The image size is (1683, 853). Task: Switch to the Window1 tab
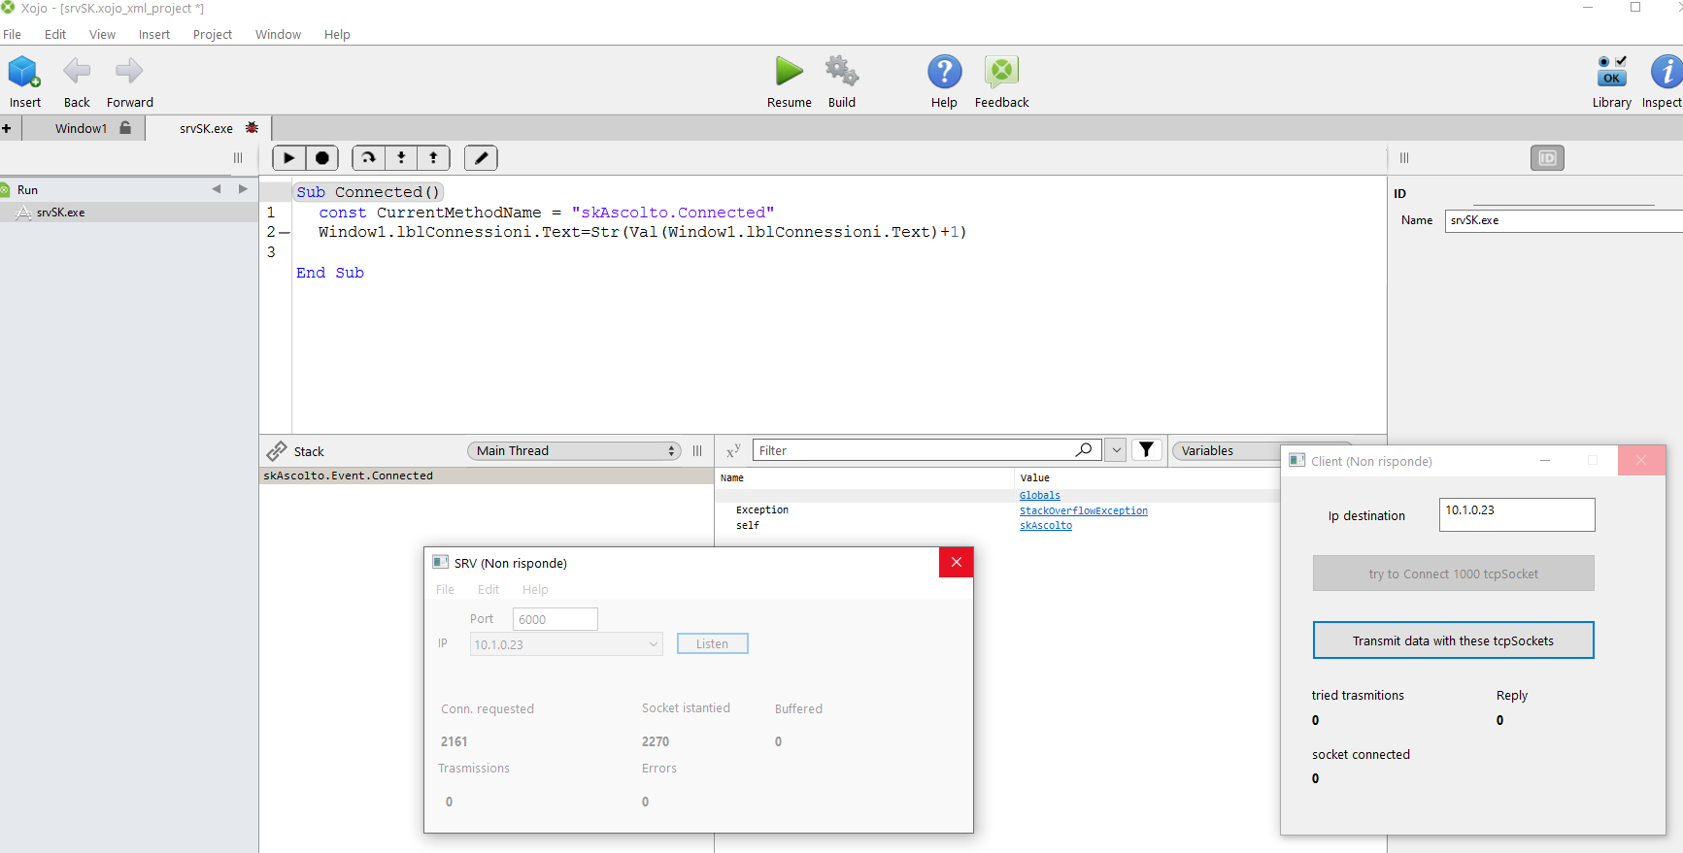84,128
